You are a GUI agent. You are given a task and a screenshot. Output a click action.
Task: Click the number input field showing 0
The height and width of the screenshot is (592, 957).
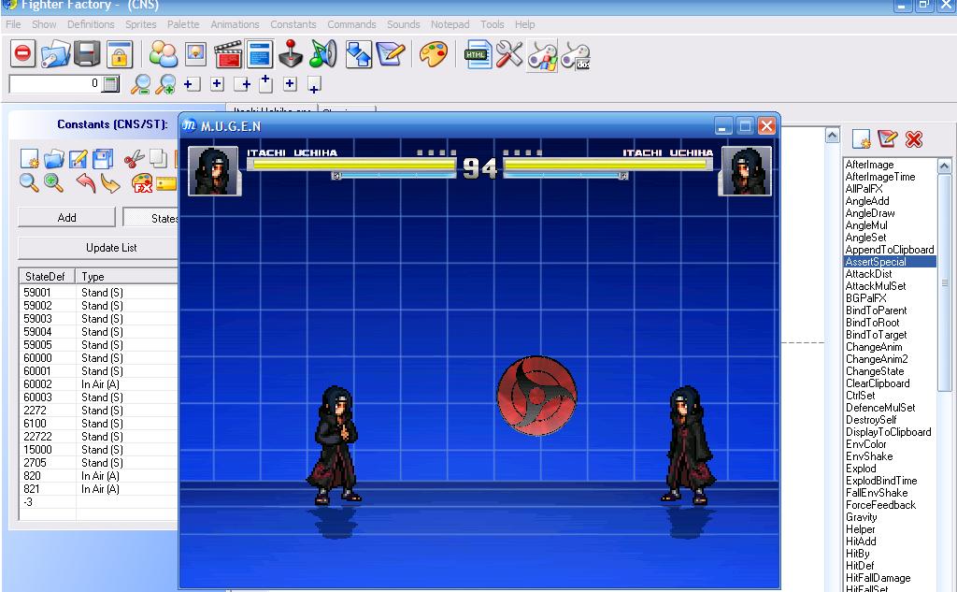coord(55,83)
